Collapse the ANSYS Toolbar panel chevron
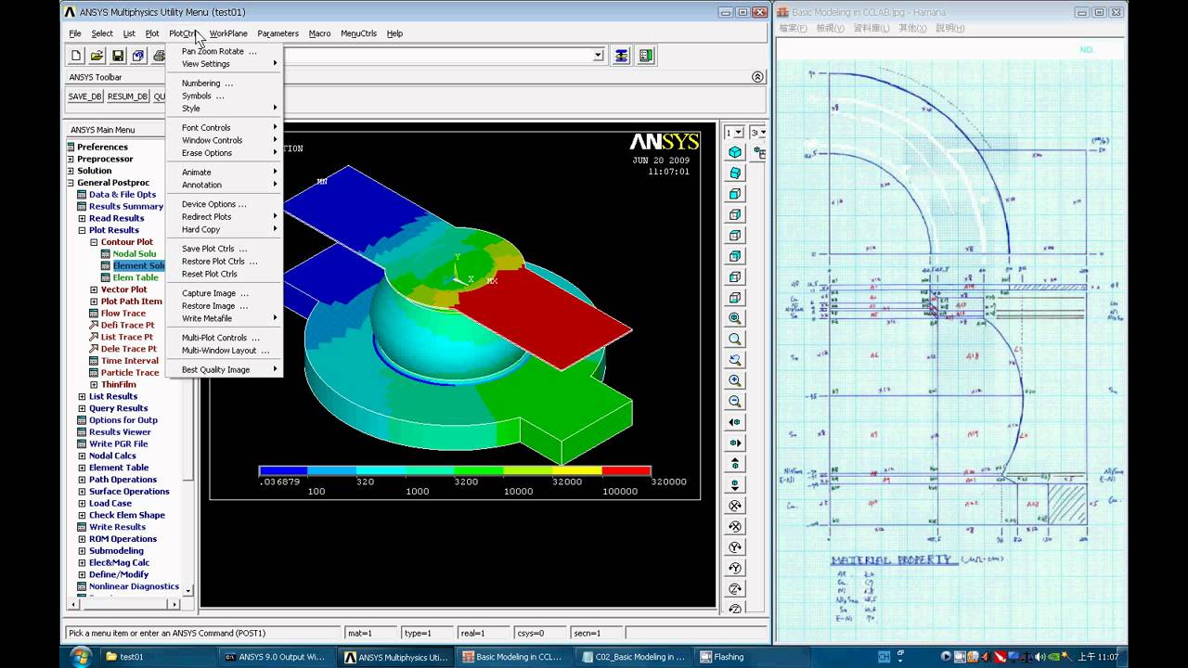Screen dimensions: 1188x668 pos(757,77)
